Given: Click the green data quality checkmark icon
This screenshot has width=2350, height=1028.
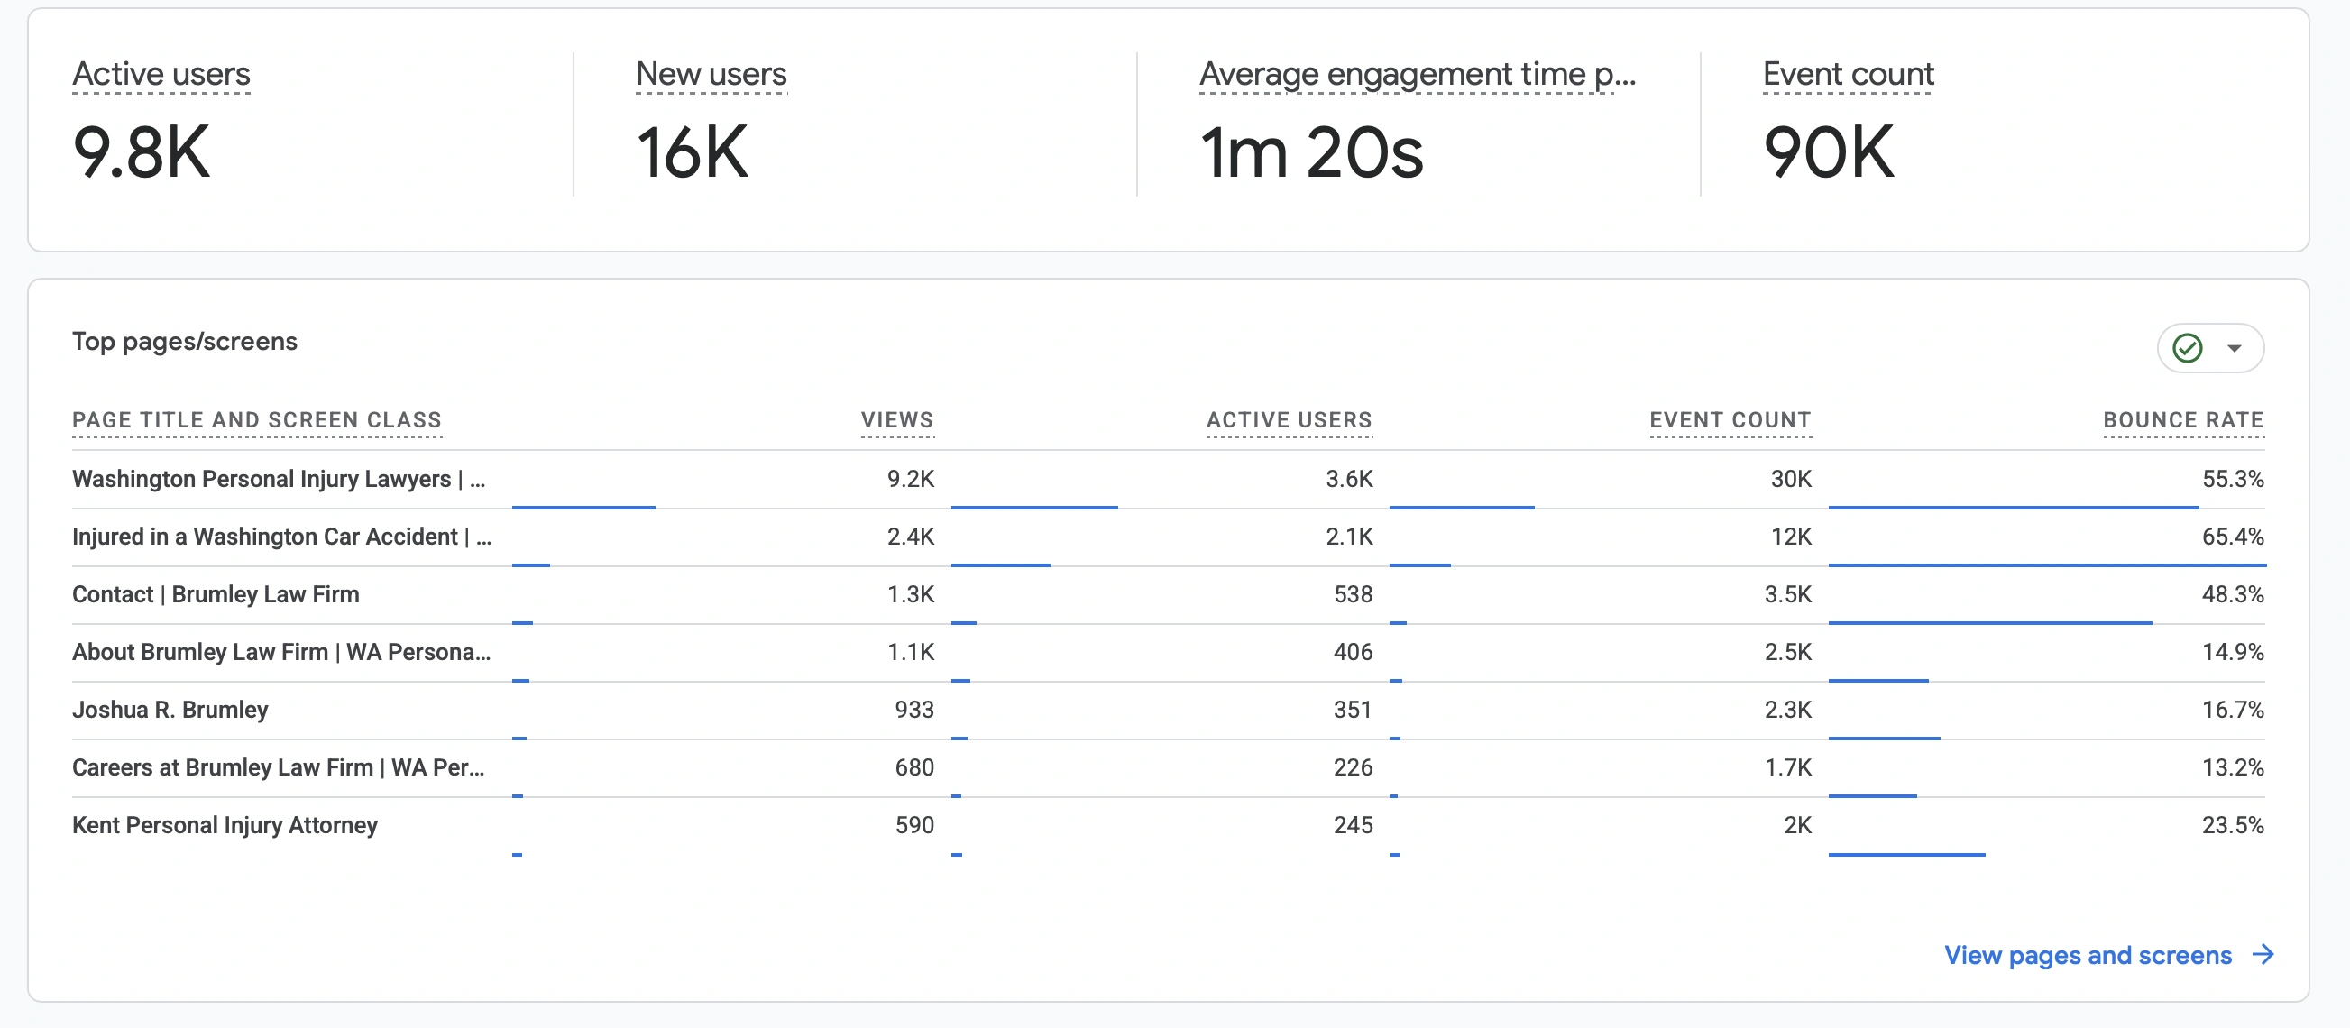Looking at the screenshot, I should point(2187,347).
